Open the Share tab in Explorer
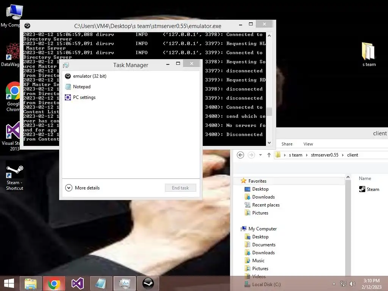 tap(287, 144)
